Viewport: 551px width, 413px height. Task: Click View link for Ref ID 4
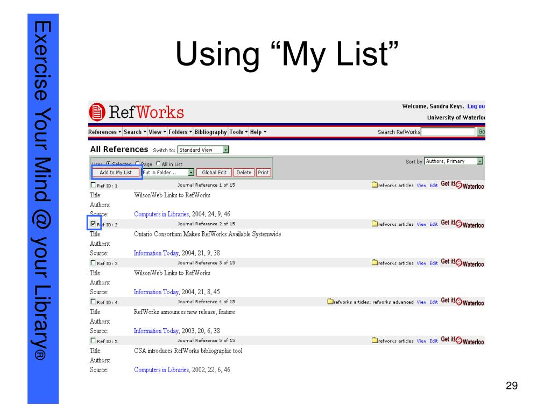(421, 302)
